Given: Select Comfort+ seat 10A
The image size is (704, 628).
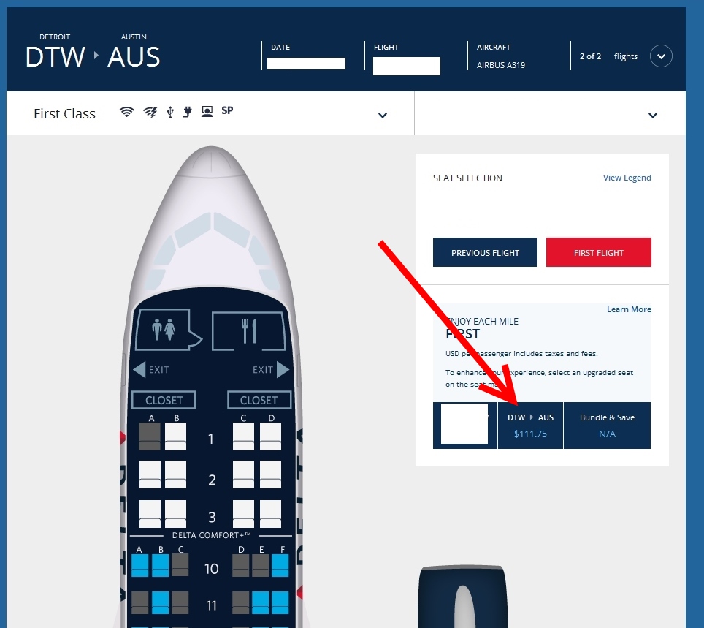Looking at the screenshot, I should [x=140, y=566].
